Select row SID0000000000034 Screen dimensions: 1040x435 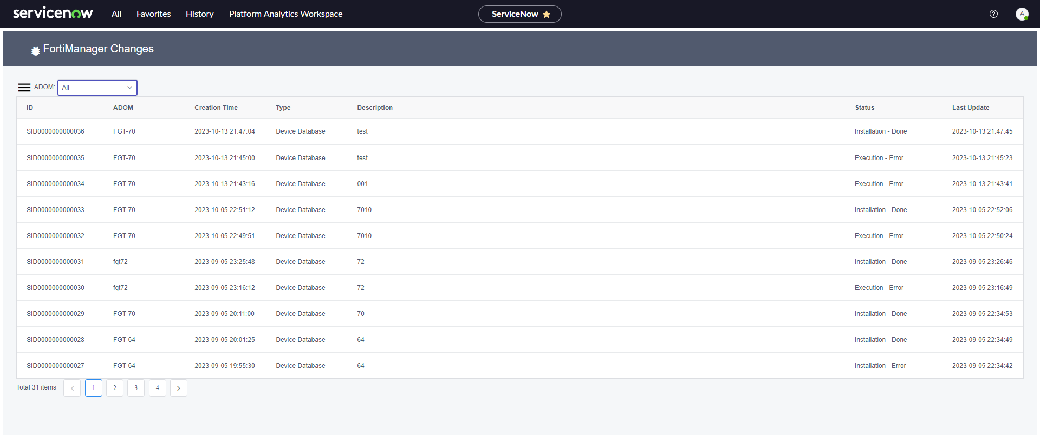coord(520,184)
